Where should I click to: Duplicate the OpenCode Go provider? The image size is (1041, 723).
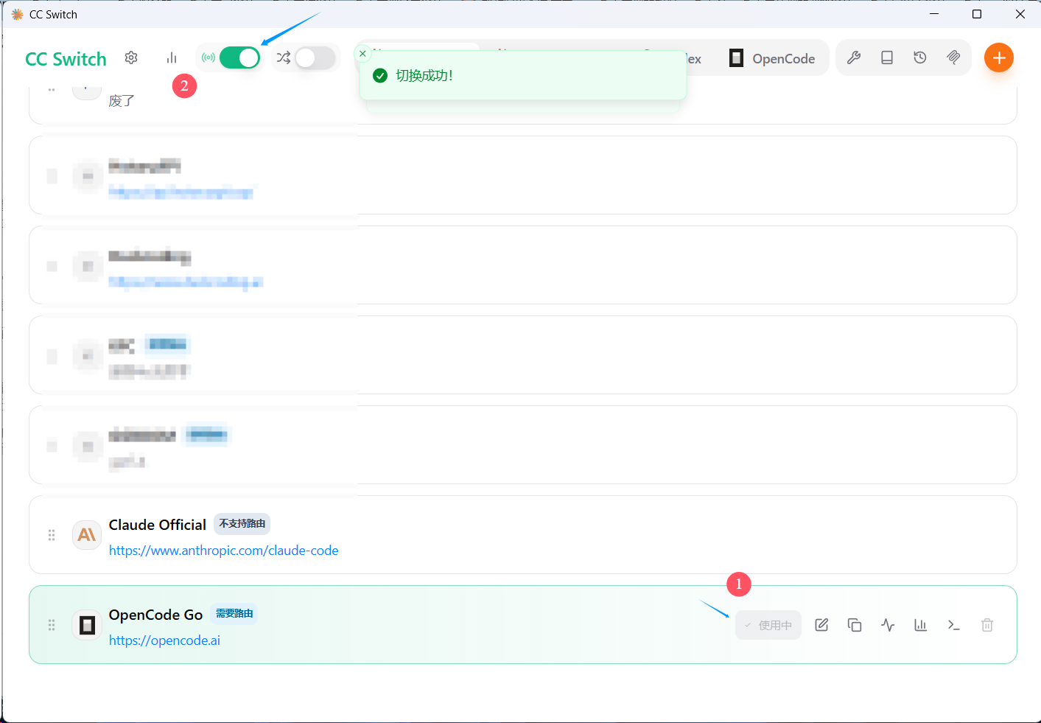pos(855,625)
